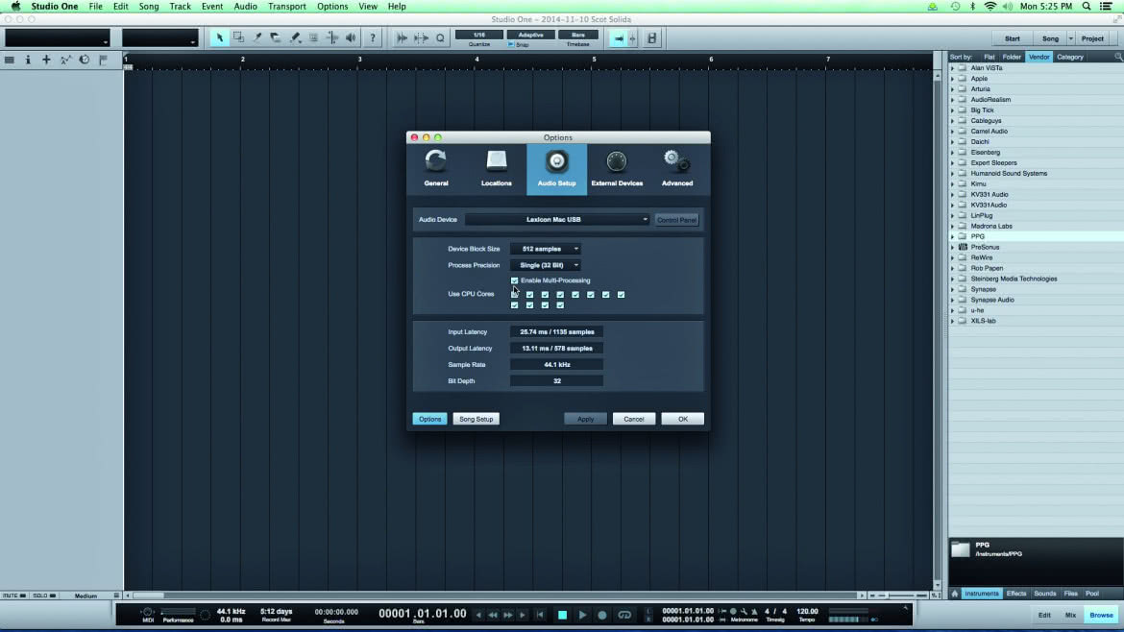Expand the Arturia vendor folder
This screenshot has width=1124, height=632.
pos(953,89)
